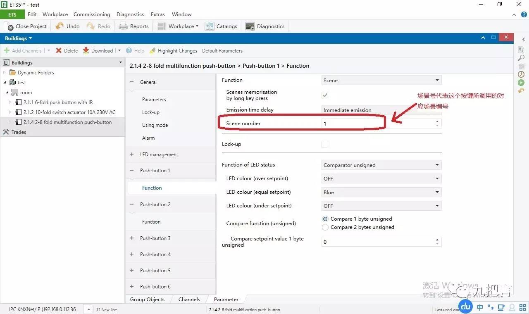Image resolution: width=529 pixels, height=314 pixels.
Task: Toggle the Lock-up checkbox
Action: coord(325,144)
